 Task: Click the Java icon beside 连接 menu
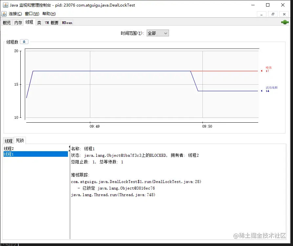click(x=4, y=14)
